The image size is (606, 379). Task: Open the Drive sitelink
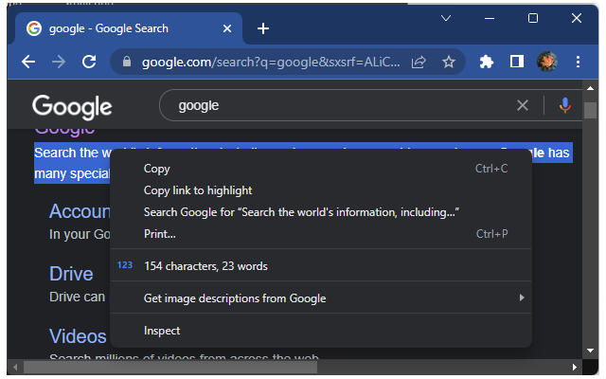71,274
